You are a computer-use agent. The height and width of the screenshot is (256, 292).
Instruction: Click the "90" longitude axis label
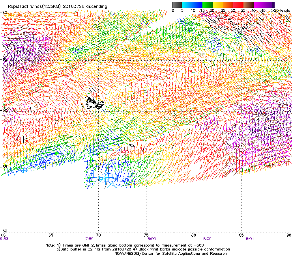289,235
